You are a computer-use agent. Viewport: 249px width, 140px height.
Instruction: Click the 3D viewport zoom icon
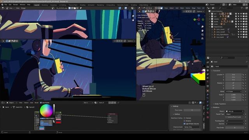(x=202, y=27)
